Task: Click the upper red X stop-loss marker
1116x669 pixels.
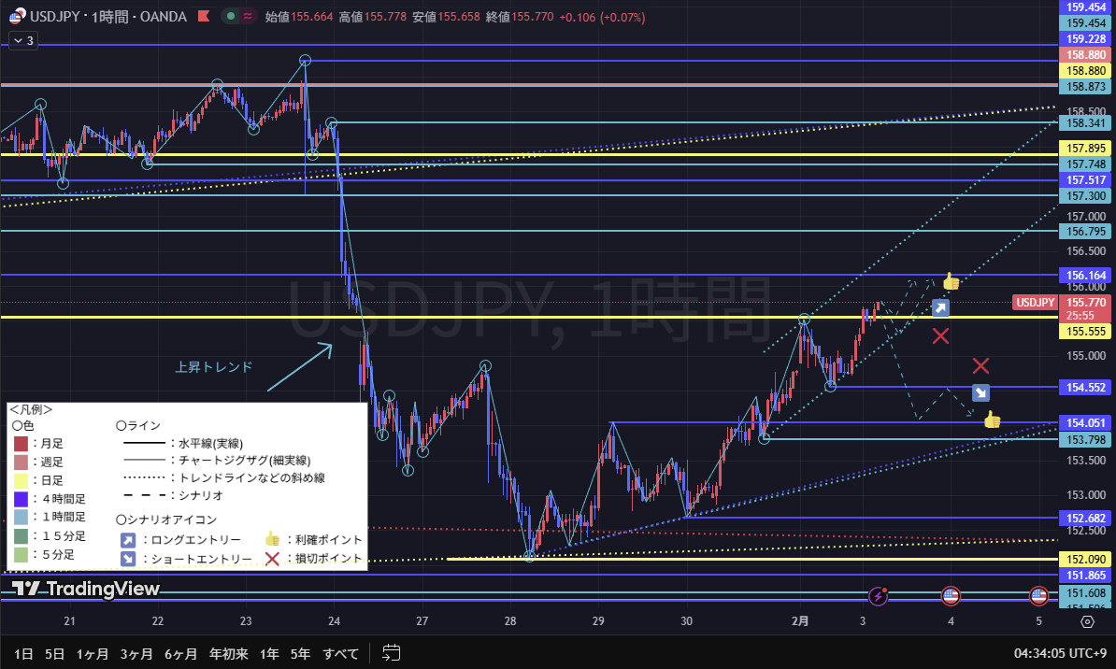Action: point(940,336)
